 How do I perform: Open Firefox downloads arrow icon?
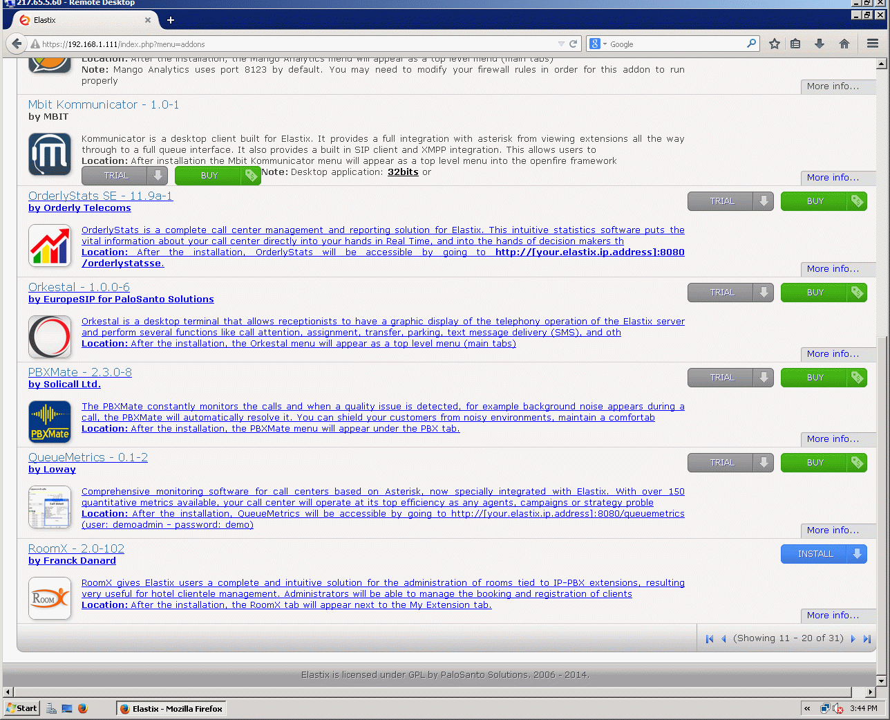point(820,44)
